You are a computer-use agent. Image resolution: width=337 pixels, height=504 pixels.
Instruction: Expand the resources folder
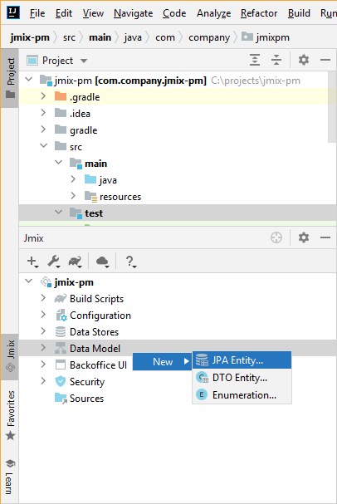pyautogui.click(x=73, y=195)
